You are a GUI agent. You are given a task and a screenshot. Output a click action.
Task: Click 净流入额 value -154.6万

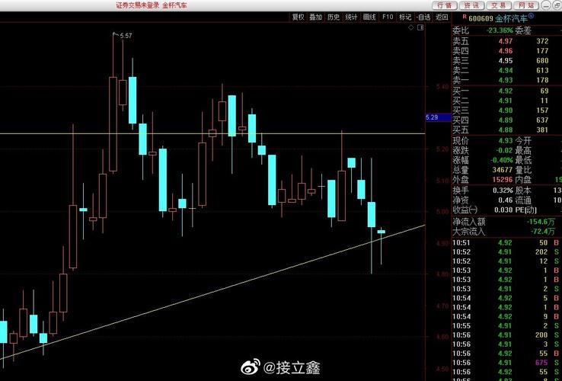(x=541, y=222)
